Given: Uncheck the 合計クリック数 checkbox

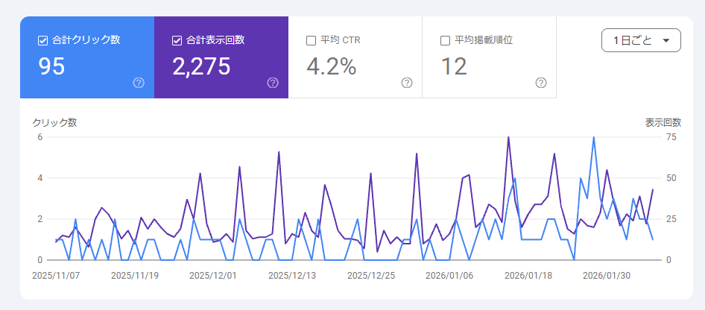Looking at the screenshot, I should pos(42,40).
